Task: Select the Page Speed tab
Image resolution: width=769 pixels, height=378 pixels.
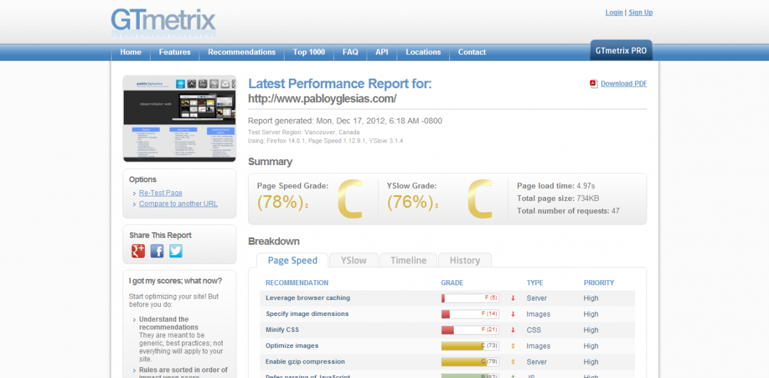Action: [292, 260]
